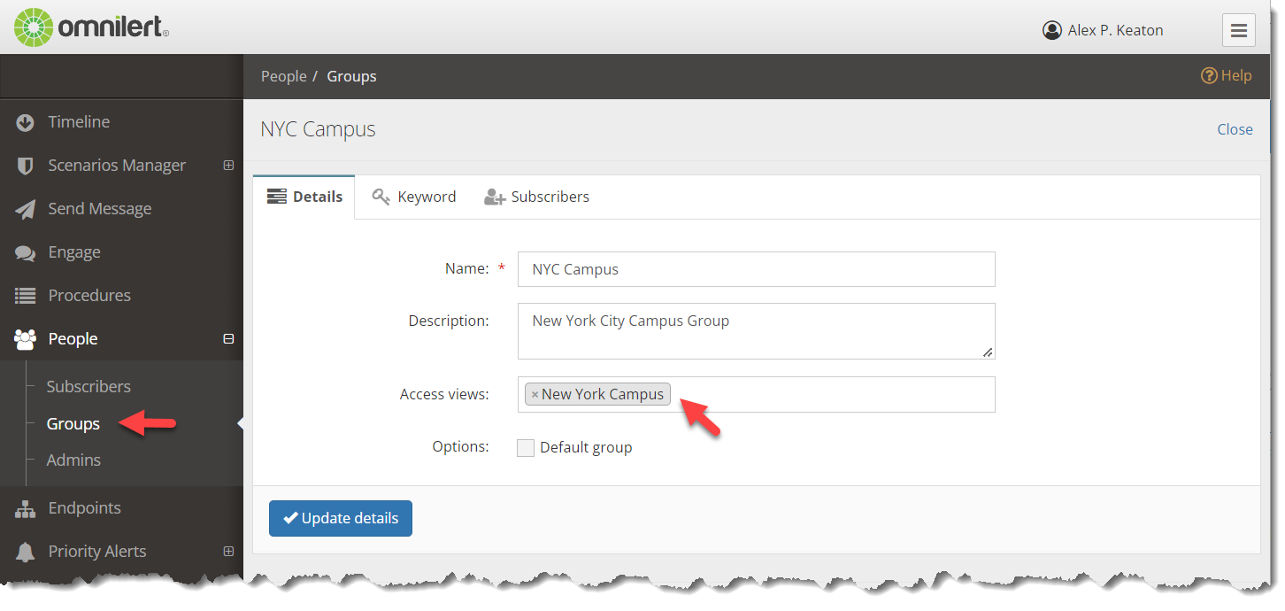Click the Access views tag field
This screenshot has width=1285, height=611.
pyautogui.click(x=757, y=394)
